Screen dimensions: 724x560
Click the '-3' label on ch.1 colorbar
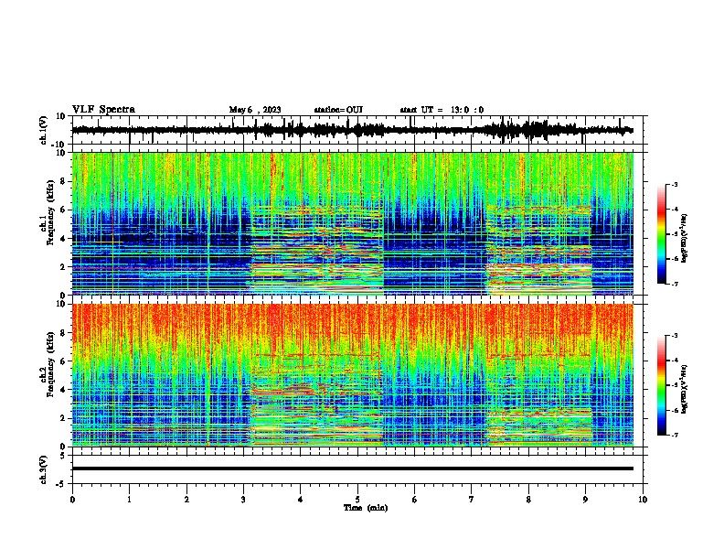click(675, 184)
